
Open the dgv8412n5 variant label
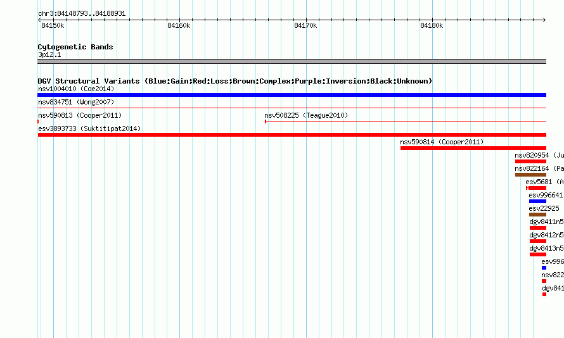click(546, 235)
